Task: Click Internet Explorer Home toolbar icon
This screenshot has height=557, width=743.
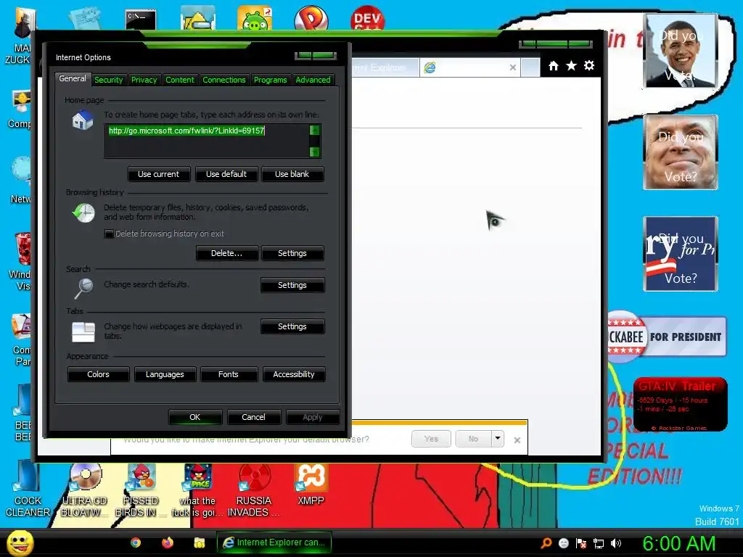Action: click(x=554, y=66)
